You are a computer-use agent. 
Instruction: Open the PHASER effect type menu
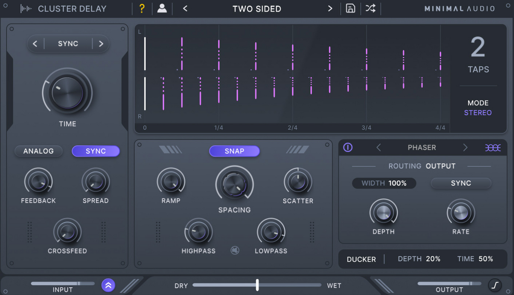tap(422, 147)
